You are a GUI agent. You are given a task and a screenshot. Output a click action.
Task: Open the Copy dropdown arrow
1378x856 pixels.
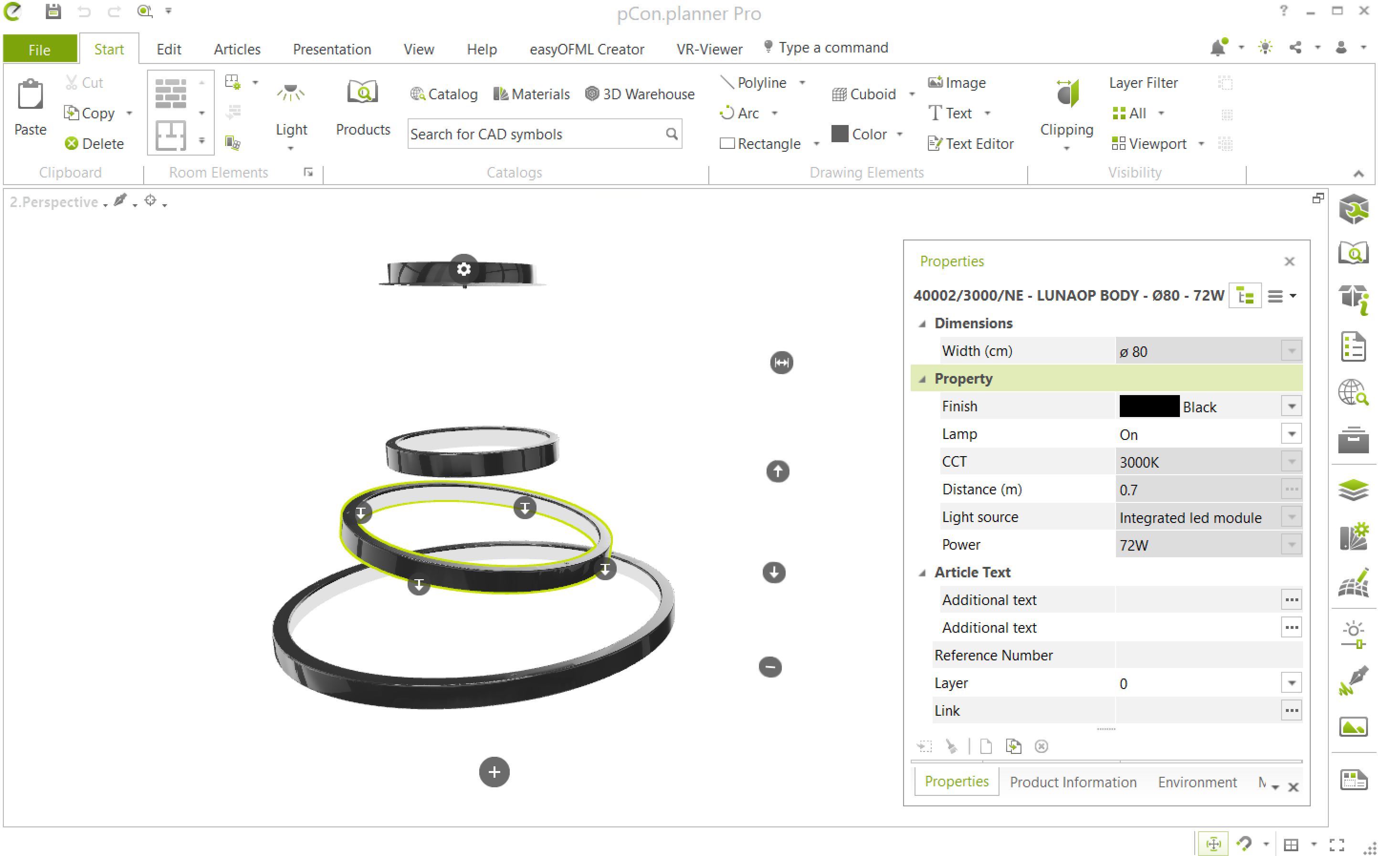(x=129, y=113)
